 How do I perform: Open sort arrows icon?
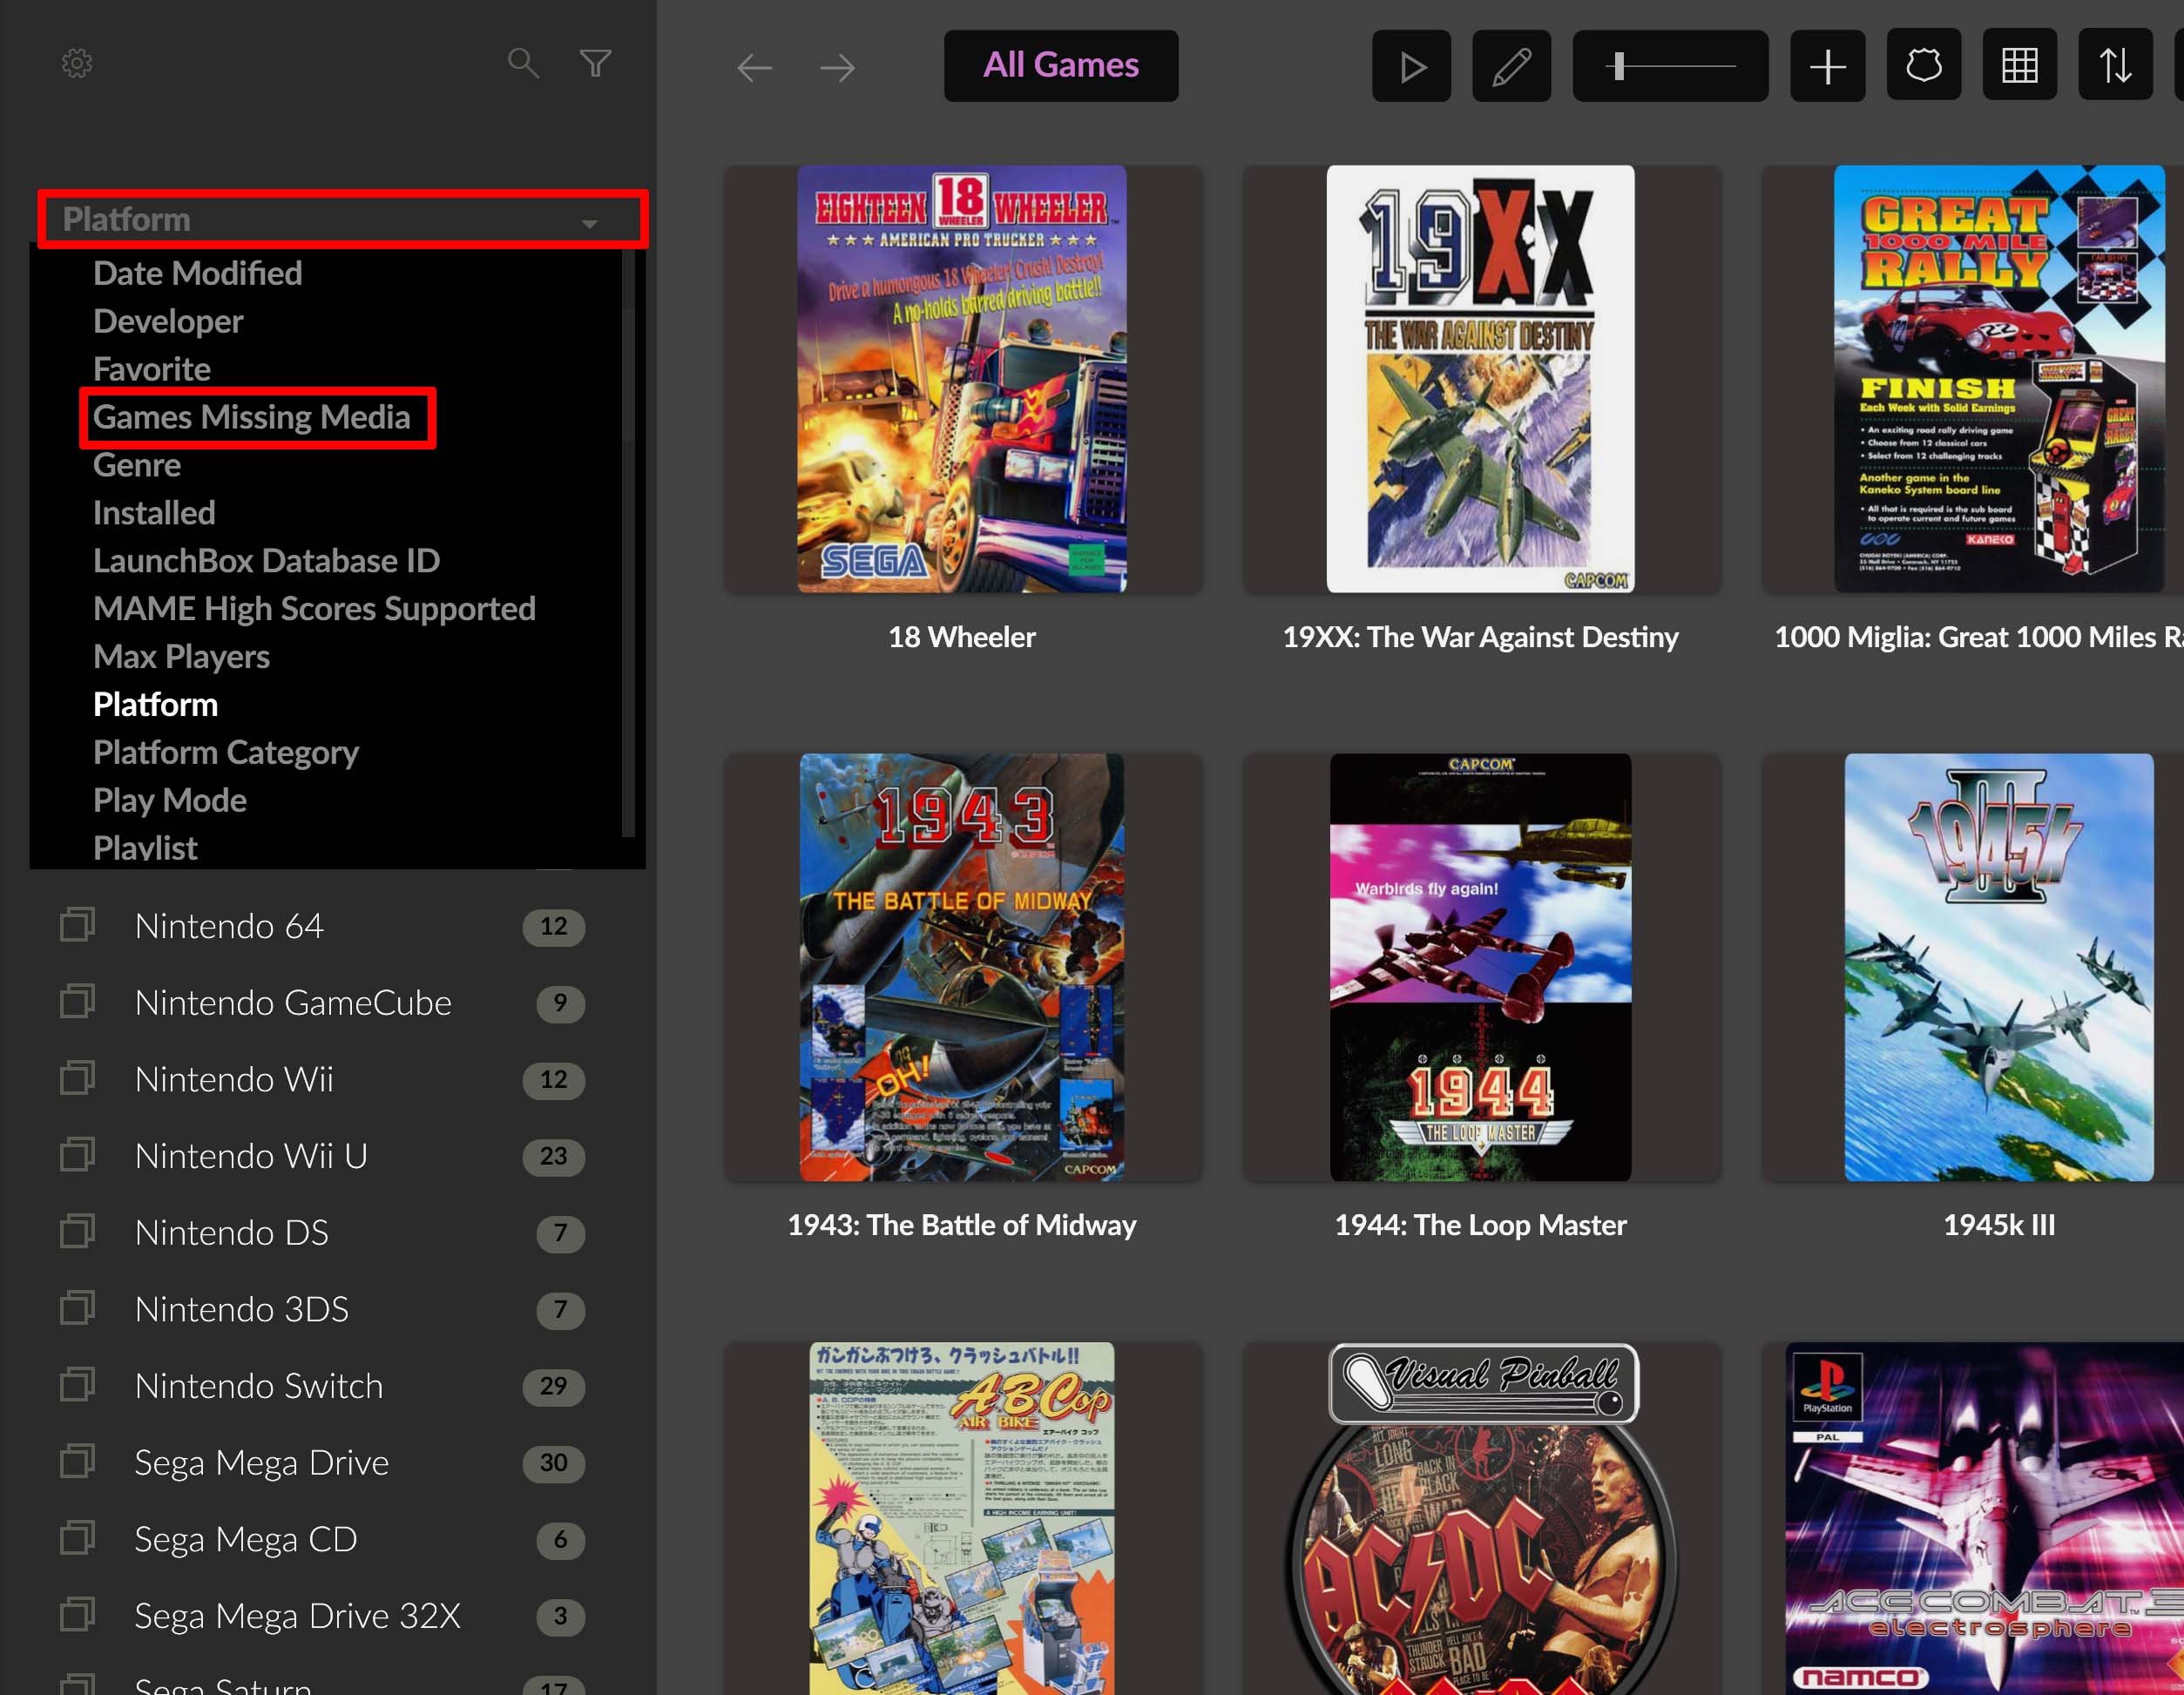[x=2115, y=65]
